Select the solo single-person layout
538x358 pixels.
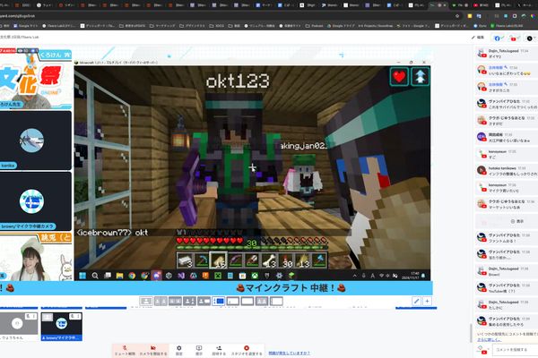point(146,301)
